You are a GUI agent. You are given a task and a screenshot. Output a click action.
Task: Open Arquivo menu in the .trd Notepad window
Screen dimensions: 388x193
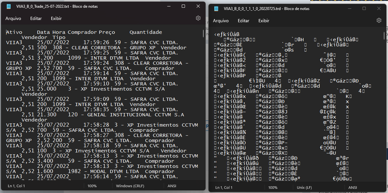221,21
